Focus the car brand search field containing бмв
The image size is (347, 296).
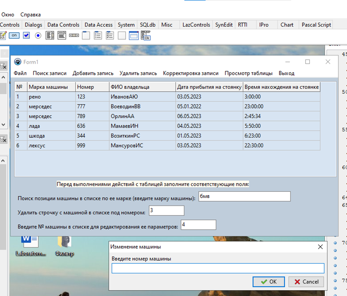click(244, 197)
